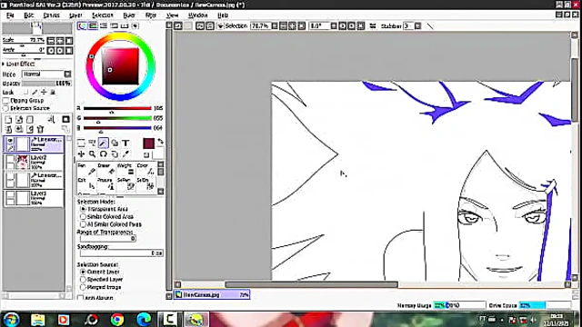This screenshot has height=327, width=582.
Task: Select the Edit linework tool
Action: tap(86, 183)
